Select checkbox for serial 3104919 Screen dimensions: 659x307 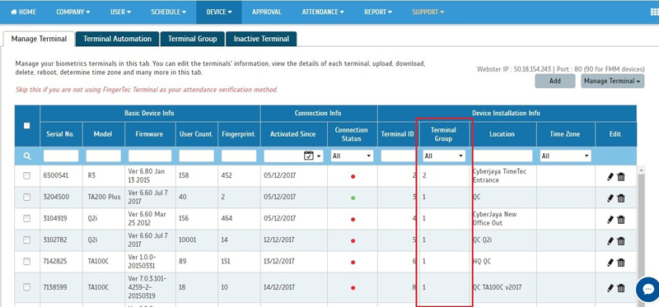pyautogui.click(x=27, y=218)
